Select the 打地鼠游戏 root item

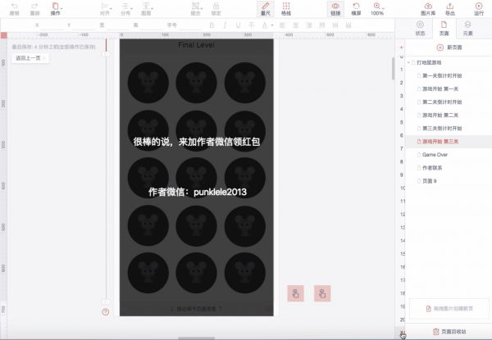click(429, 62)
